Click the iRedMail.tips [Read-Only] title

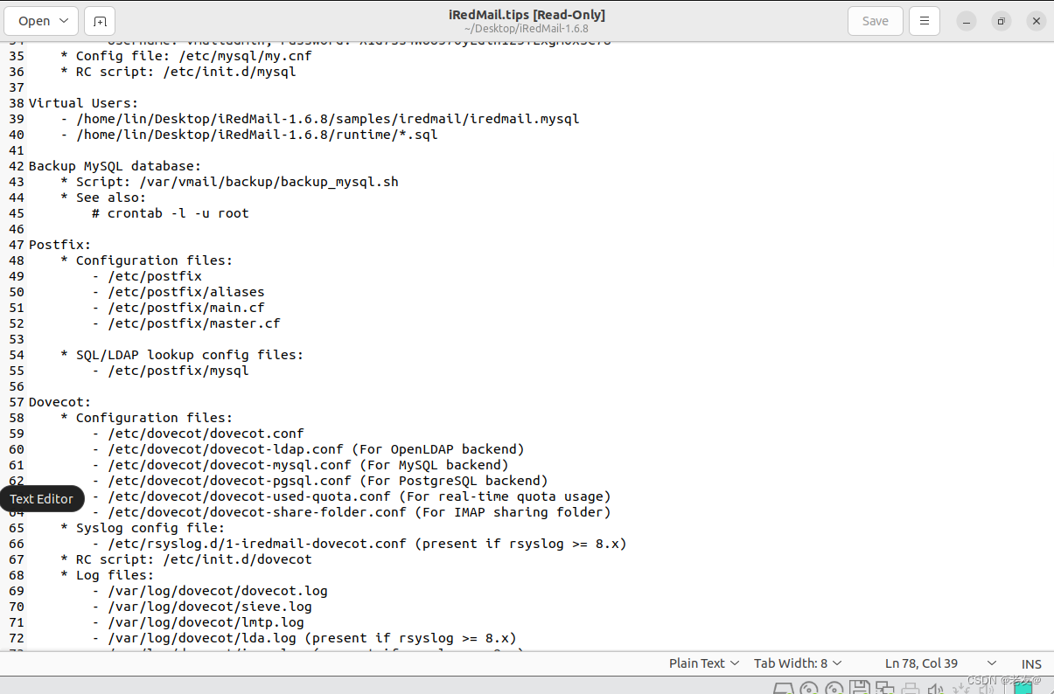tap(527, 15)
